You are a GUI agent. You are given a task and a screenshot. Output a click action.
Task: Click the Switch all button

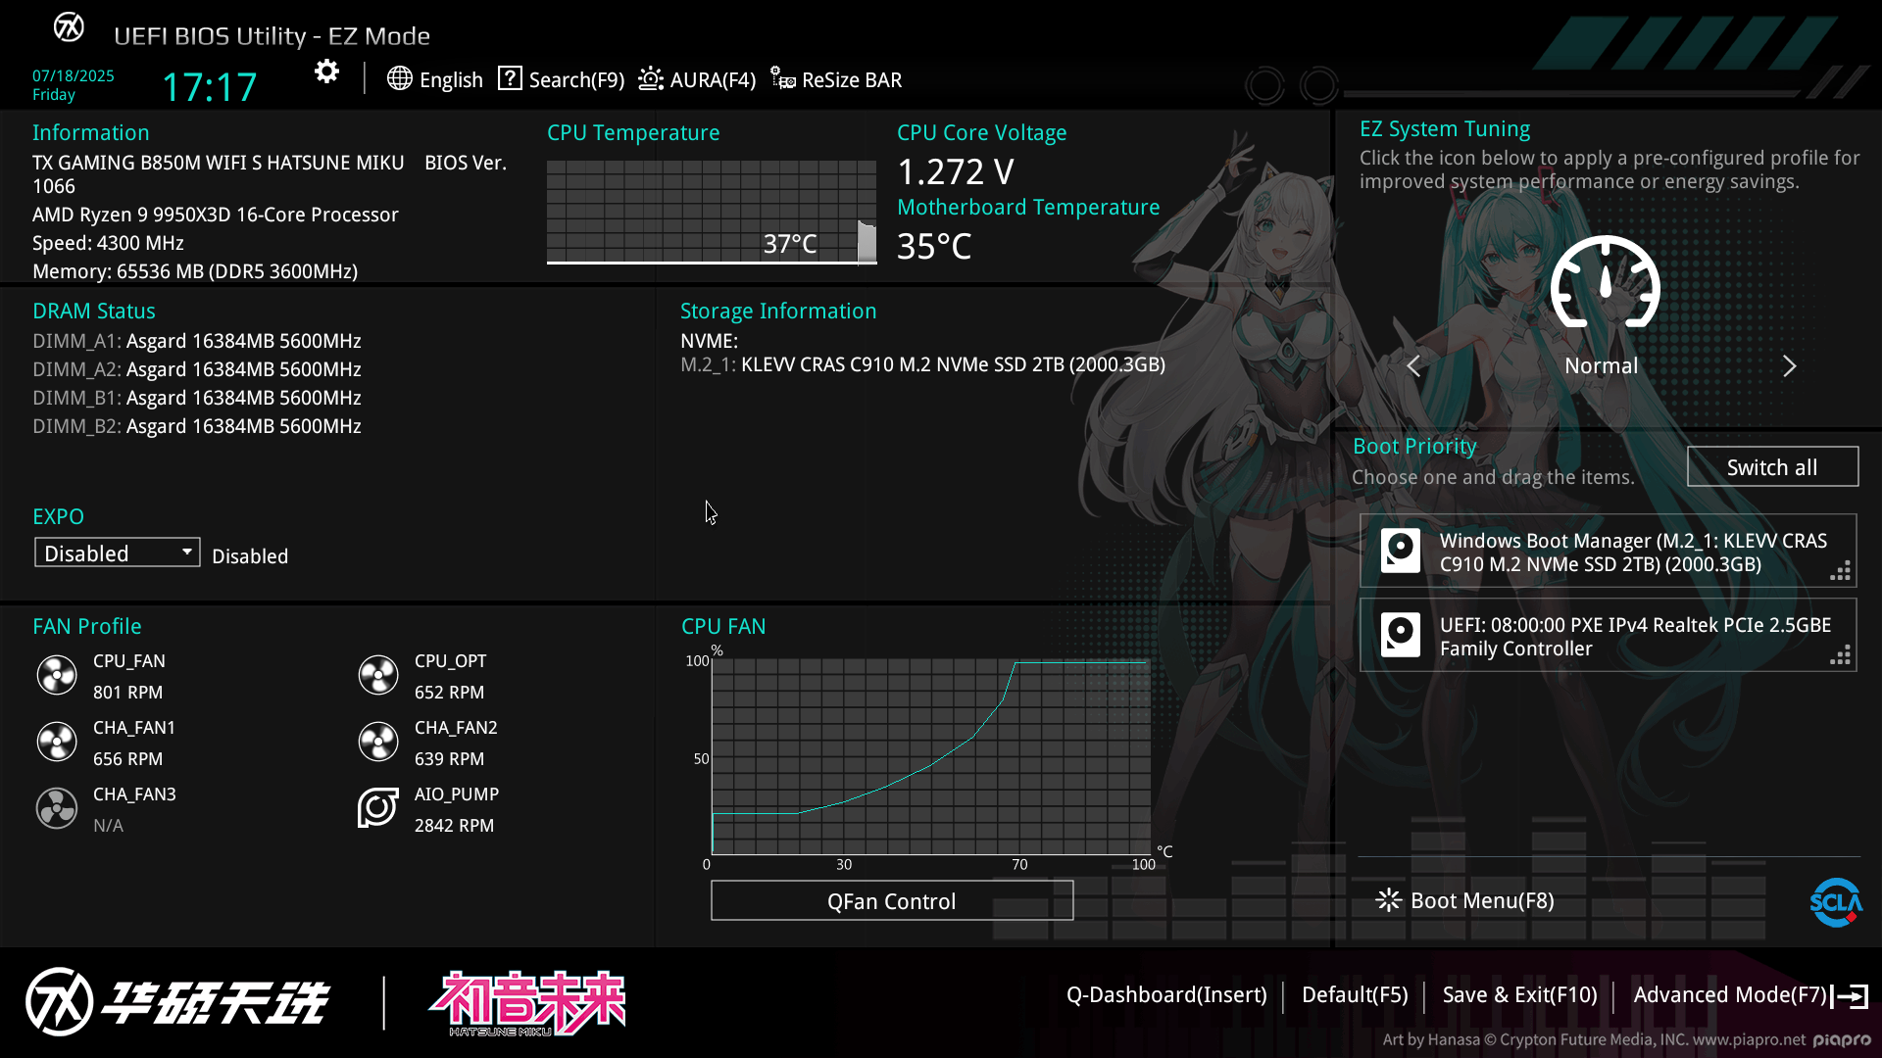[x=1772, y=467]
